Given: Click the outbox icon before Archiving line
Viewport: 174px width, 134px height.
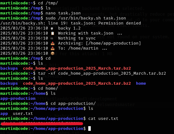Looking at the screenshot, I should tap(52, 43).
